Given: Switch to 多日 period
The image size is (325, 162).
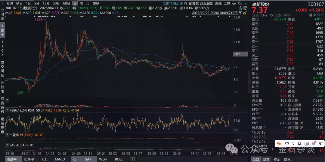Looking at the screenshot, I should (19, 3).
